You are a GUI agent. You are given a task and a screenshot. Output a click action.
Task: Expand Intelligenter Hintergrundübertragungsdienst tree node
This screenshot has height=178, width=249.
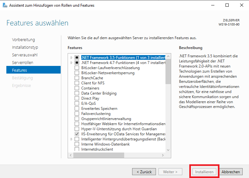tap(71, 139)
